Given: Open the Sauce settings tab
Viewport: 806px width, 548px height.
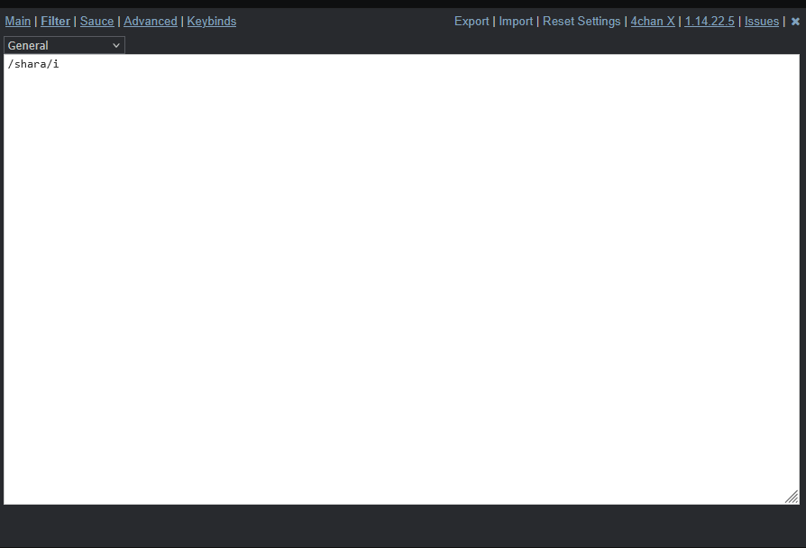Looking at the screenshot, I should (x=96, y=21).
